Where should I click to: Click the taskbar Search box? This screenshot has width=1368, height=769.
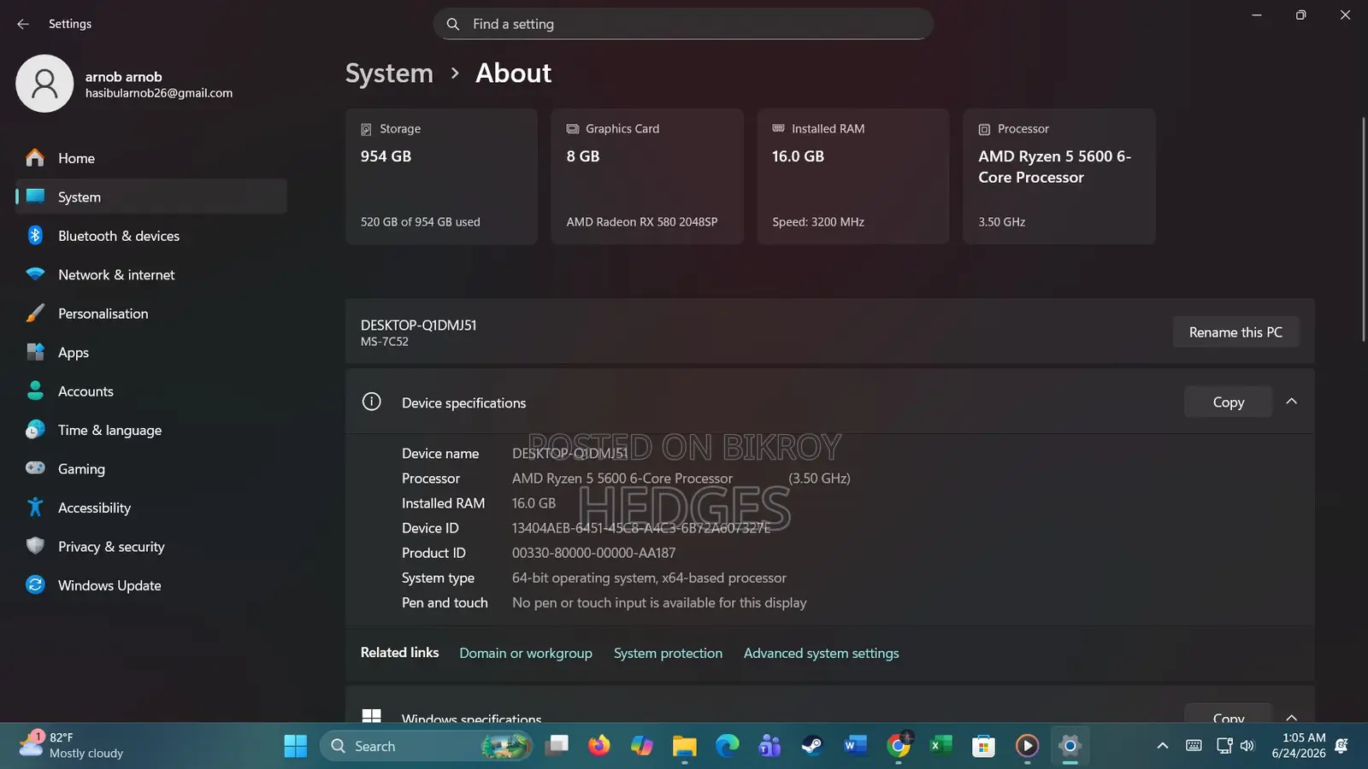[x=426, y=746]
